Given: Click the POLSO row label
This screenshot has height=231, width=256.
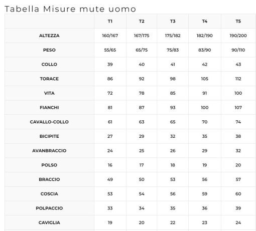Looking at the screenshot, I should click(49, 165).
